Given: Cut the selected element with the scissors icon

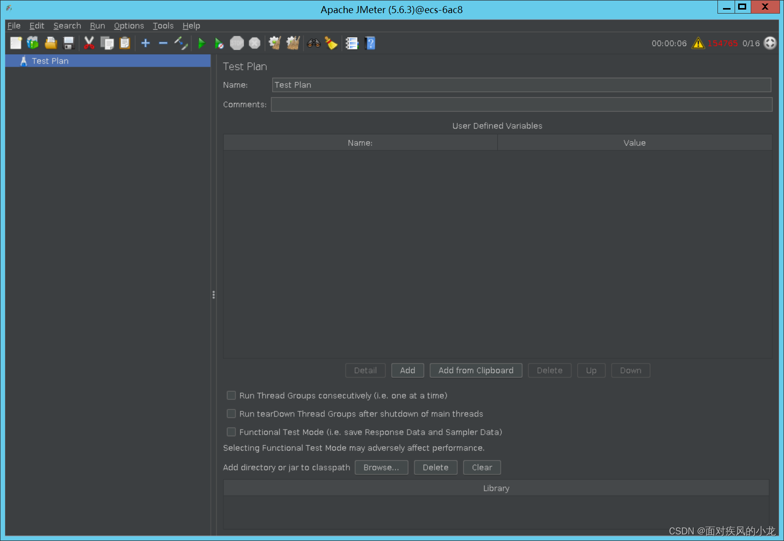Looking at the screenshot, I should [x=89, y=43].
